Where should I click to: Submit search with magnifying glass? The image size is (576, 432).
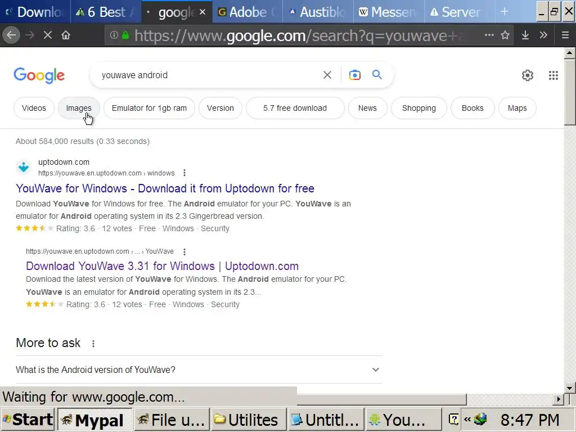coord(377,75)
